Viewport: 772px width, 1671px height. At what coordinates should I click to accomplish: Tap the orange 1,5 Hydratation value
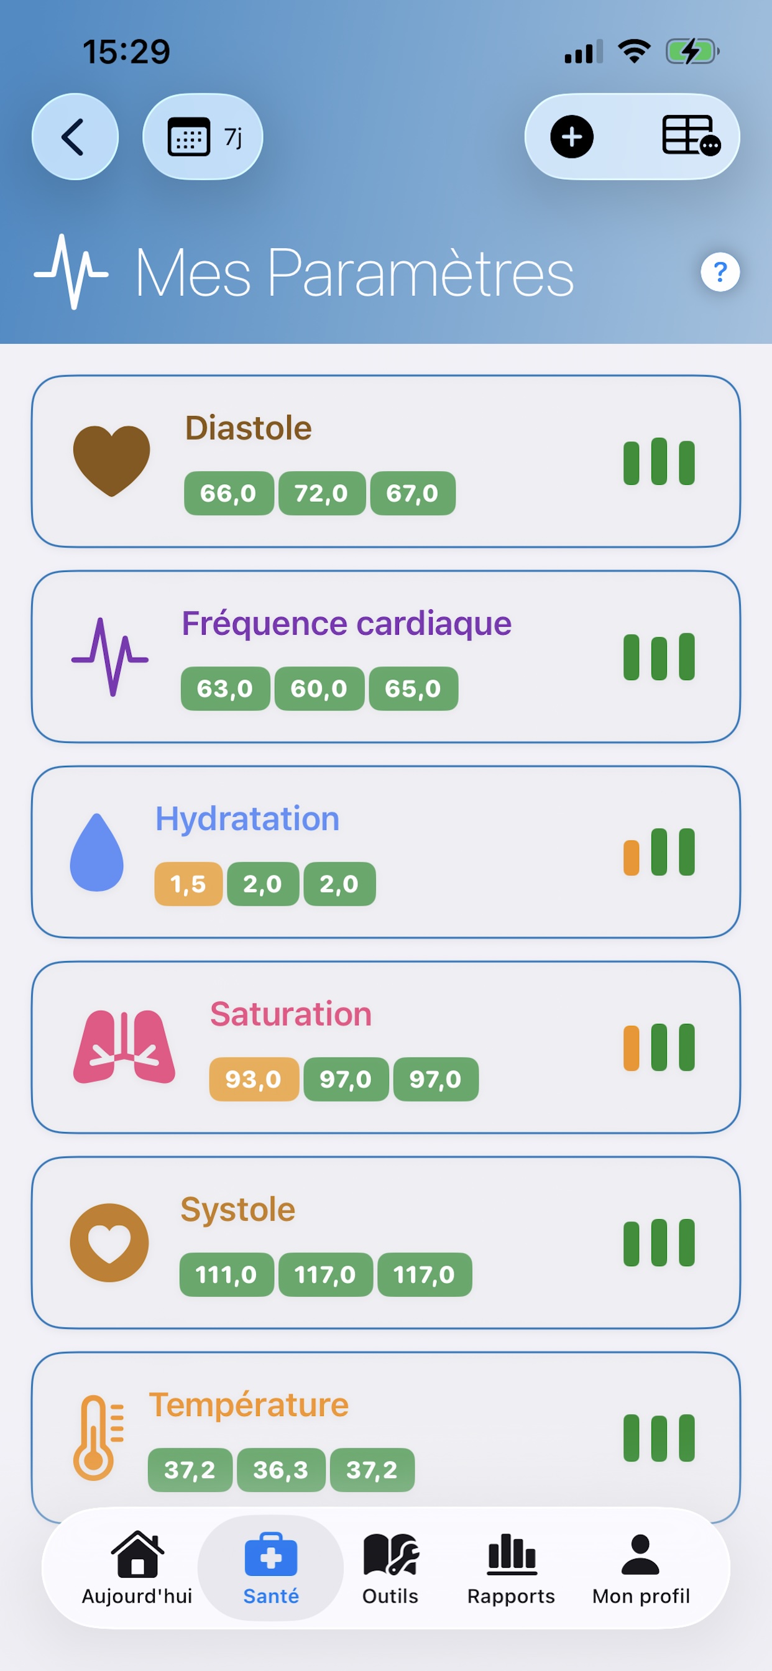click(188, 884)
